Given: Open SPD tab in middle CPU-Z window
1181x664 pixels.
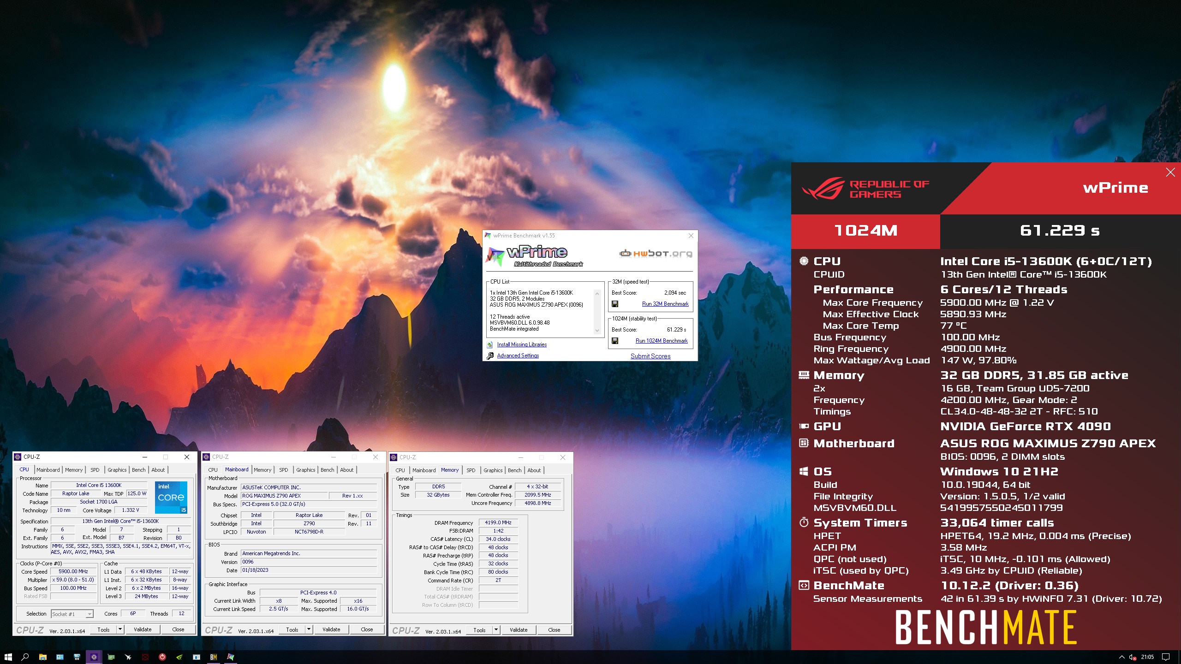Looking at the screenshot, I should tap(284, 470).
